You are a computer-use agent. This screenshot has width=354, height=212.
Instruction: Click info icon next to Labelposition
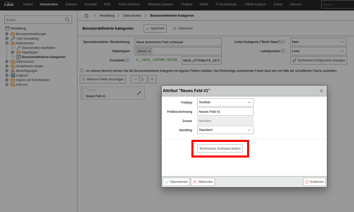(283, 51)
